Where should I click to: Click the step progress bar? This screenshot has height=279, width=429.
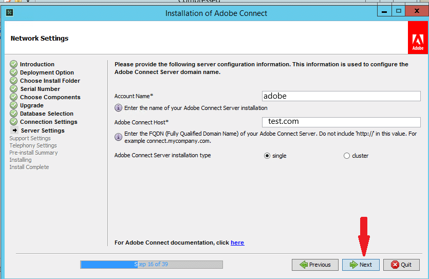(152, 265)
